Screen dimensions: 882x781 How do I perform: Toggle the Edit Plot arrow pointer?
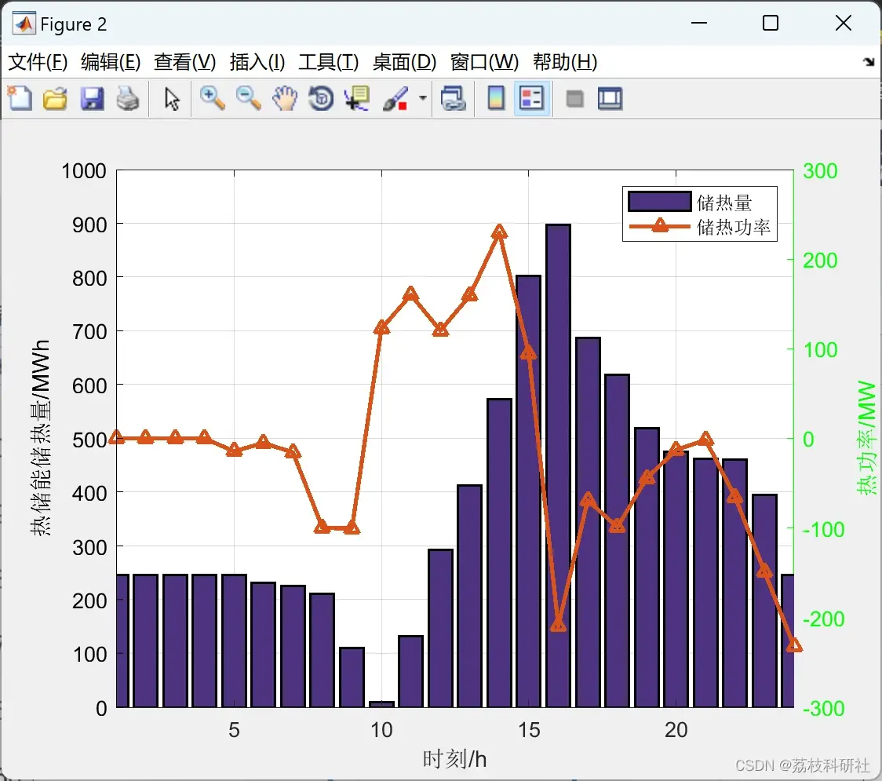[x=172, y=98]
